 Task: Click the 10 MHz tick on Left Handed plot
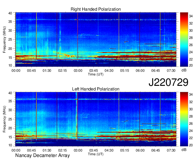tap(10, 145)
